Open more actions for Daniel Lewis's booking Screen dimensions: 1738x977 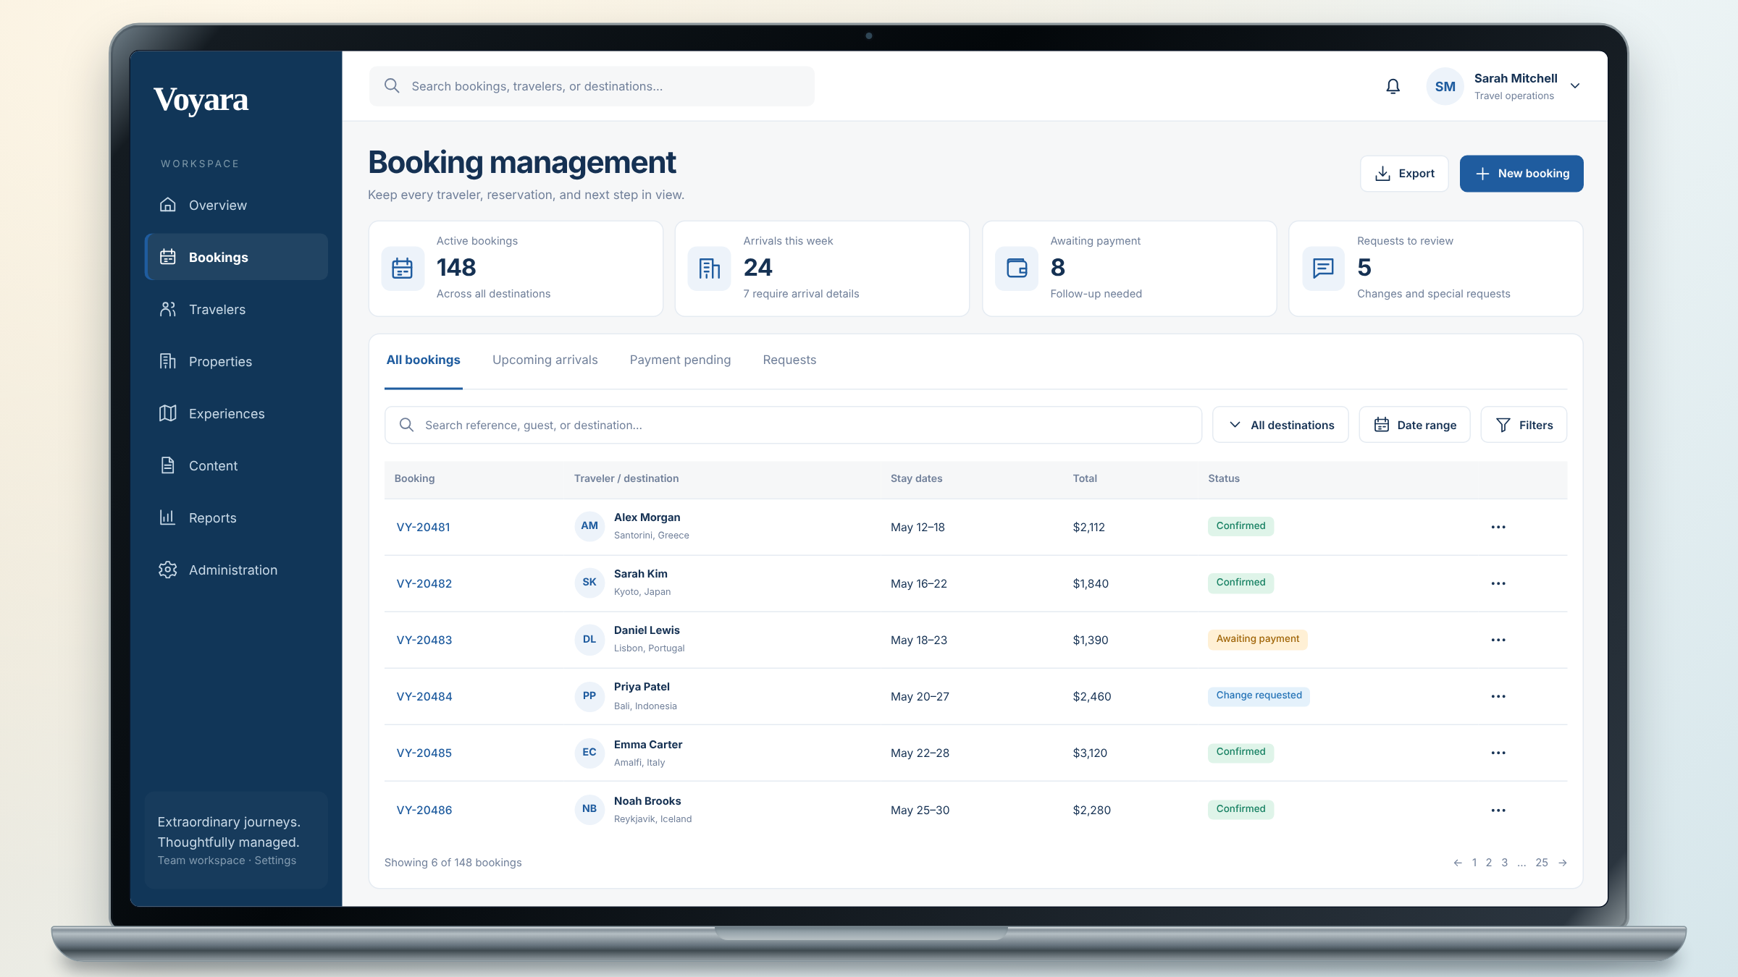tap(1498, 640)
